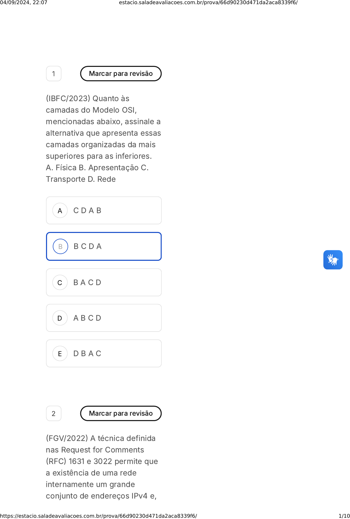Choose the letter C option circle

tap(60, 283)
